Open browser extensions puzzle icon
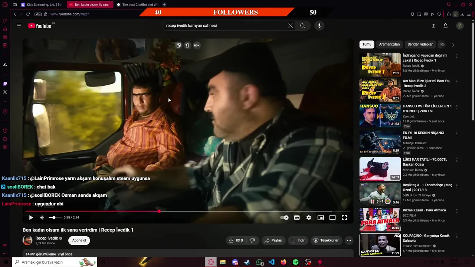The height and width of the screenshot is (267, 475). 449,14
